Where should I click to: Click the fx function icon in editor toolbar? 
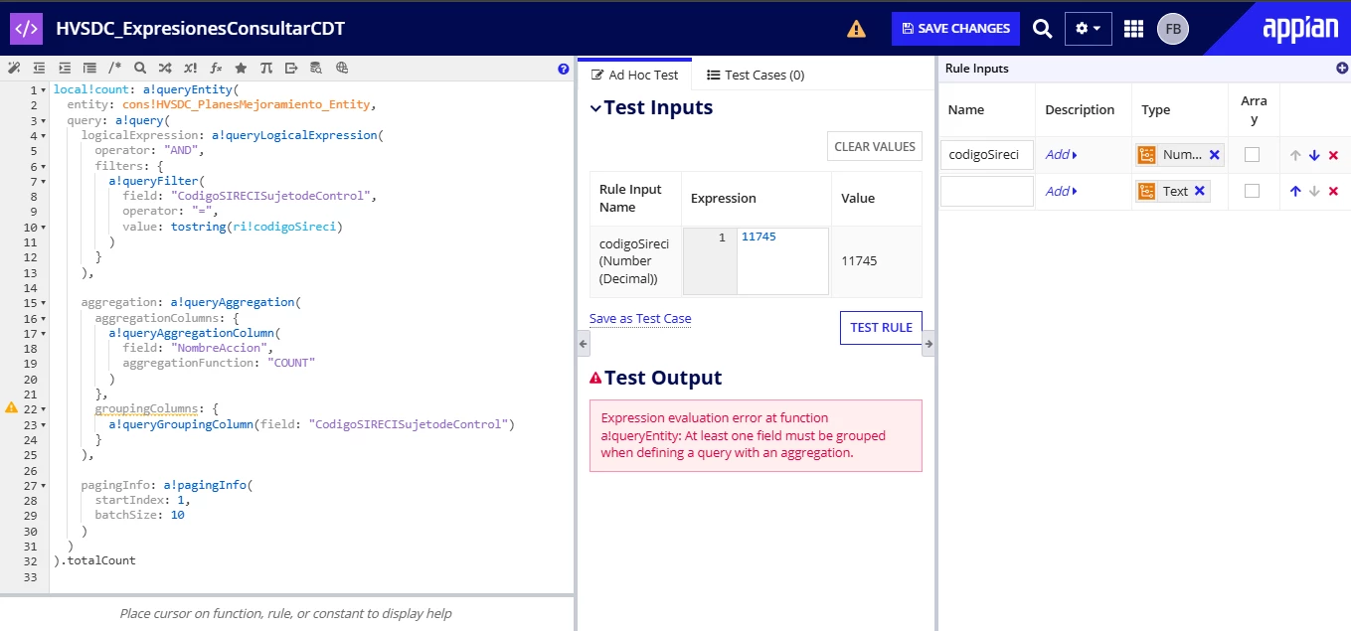[216, 69]
